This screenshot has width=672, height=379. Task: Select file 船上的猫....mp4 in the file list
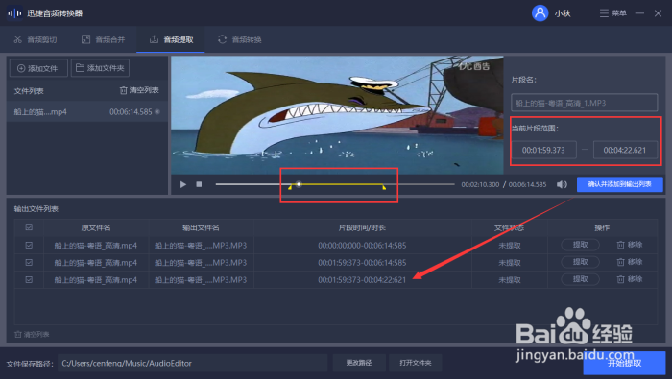(86, 111)
